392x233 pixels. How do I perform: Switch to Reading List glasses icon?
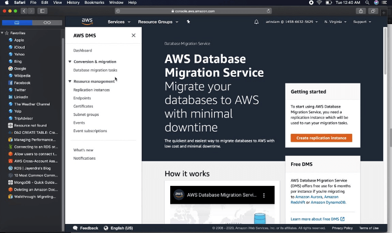pos(47,22)
